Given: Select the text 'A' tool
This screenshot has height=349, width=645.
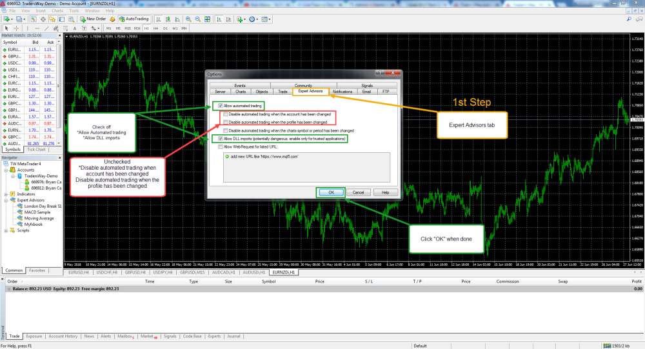Looking at the screenshot, I should [75, 28].
